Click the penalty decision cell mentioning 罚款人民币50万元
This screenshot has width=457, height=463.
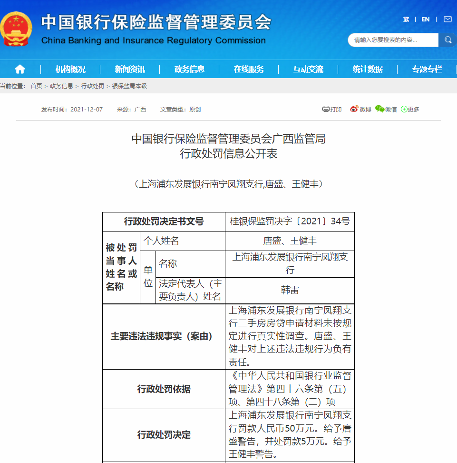pos(290,434)
